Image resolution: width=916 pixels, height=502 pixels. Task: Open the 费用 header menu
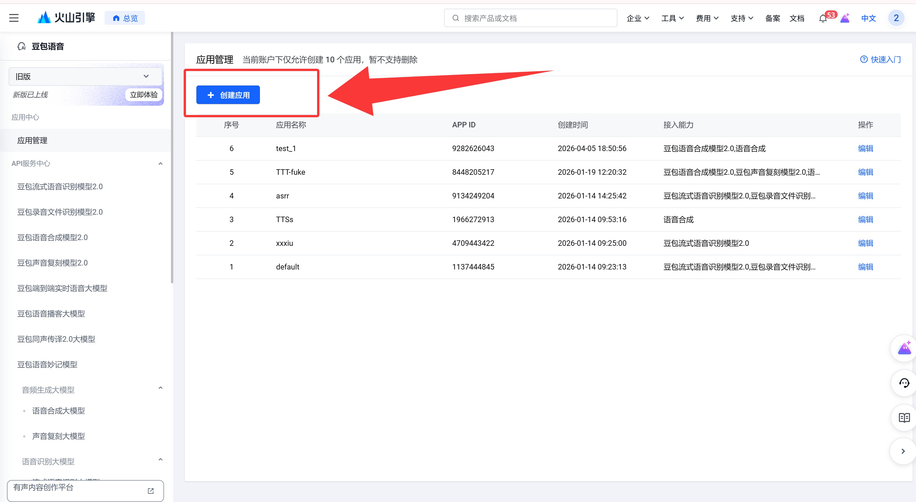(707, 18)
